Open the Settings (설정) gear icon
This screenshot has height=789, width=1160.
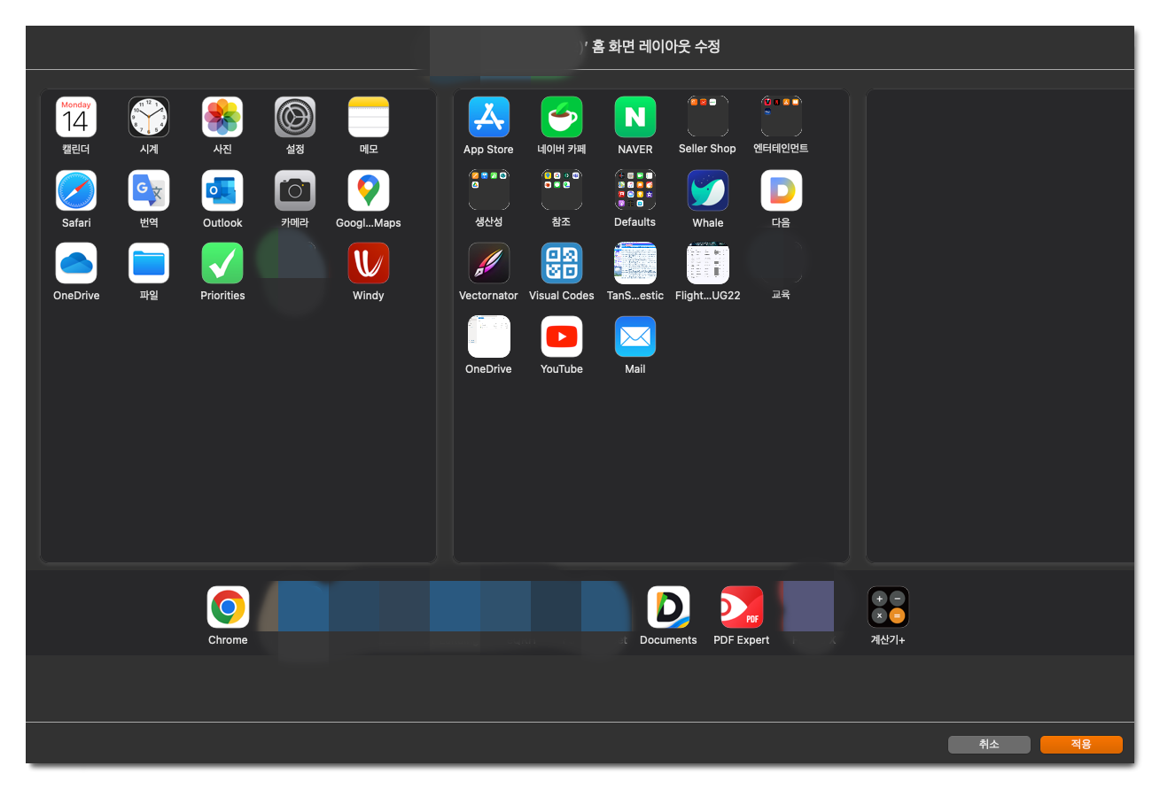point(295,117)
